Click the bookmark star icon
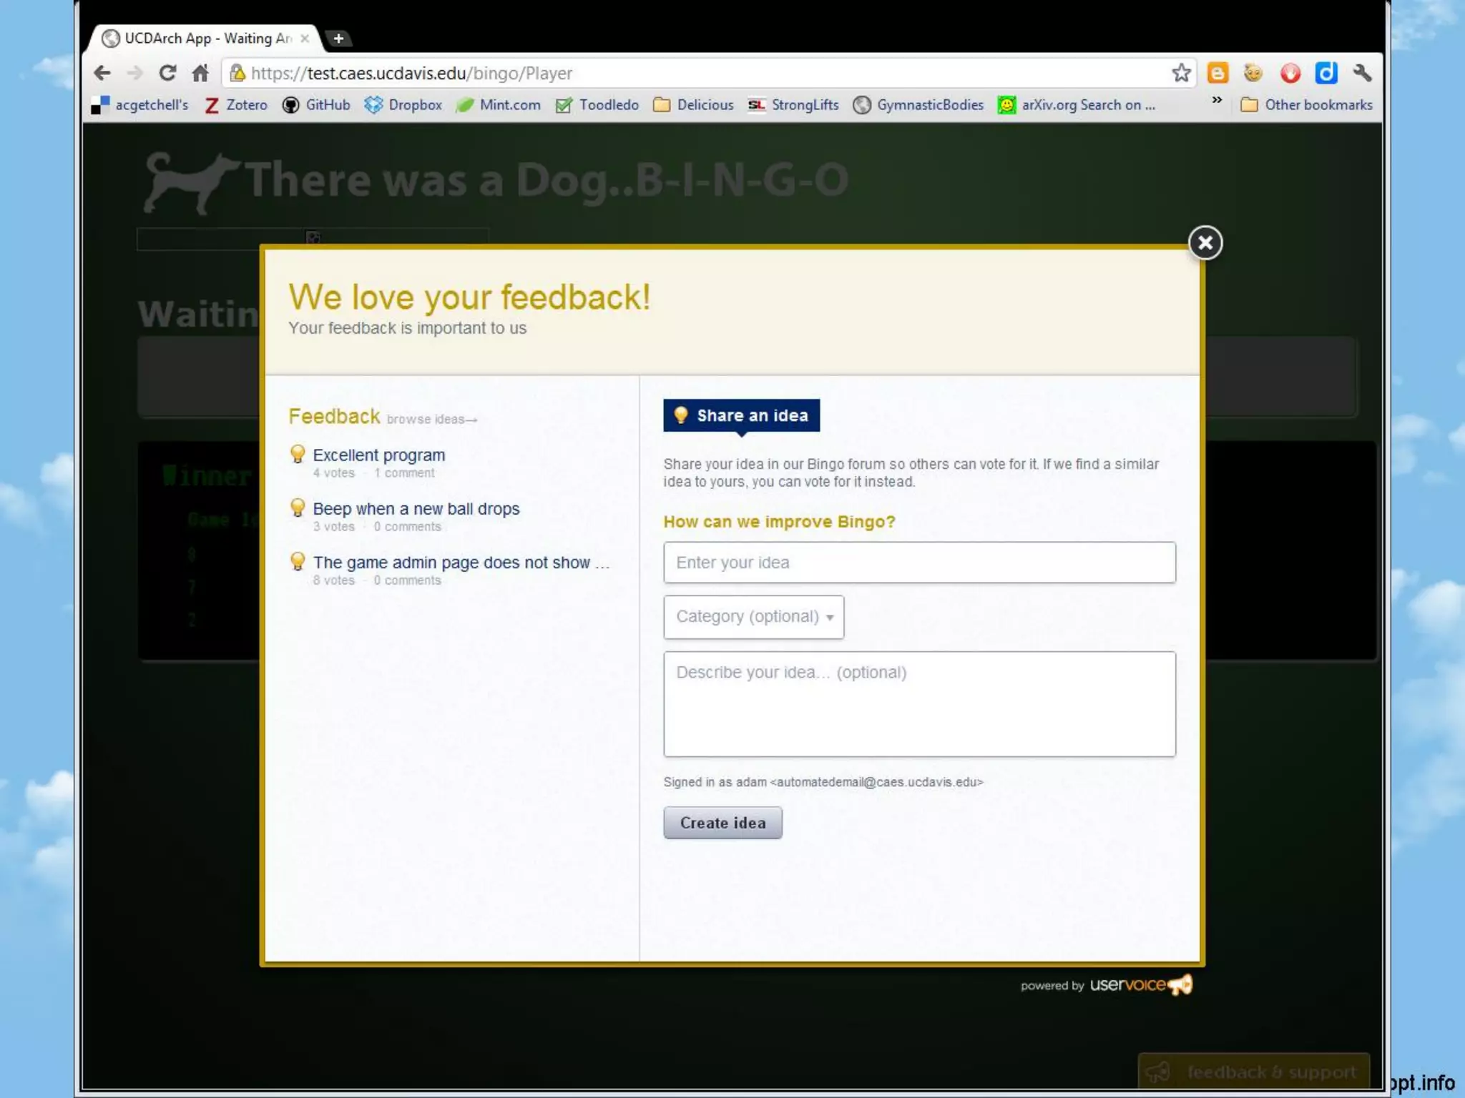The width and height of the screenshot is (1465, 1098). pyautogui.click(x=1181, y=73)
